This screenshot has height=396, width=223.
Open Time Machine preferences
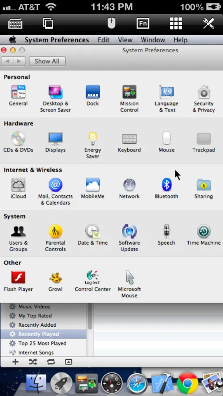point(203,235)
